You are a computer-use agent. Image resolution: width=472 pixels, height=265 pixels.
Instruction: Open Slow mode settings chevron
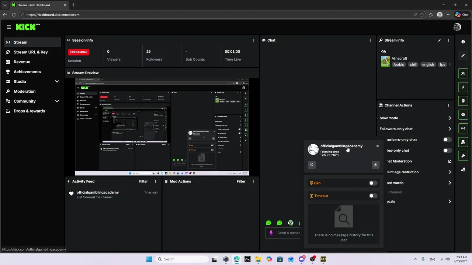pyautogui.click(x=450, y=118)
